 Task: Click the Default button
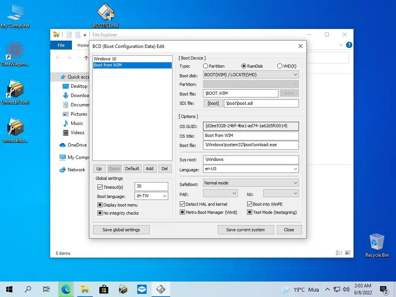(132, 169)
